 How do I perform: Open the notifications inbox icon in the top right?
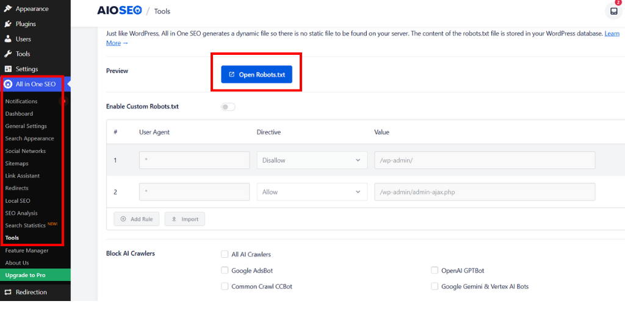[613, 11]
